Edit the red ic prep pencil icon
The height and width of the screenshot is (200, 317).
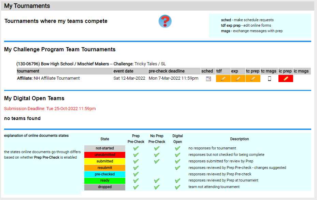tap(286, 79)
